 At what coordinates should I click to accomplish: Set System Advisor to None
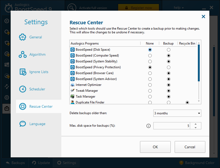pyautogui.click(x=150, y=79)
